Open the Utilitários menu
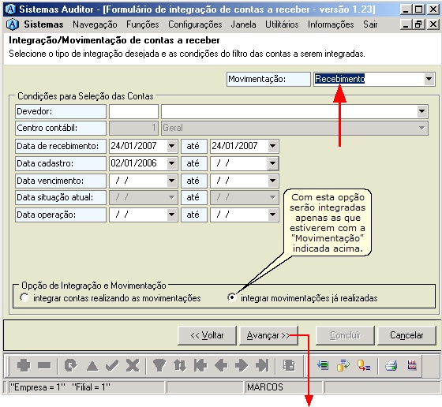 point(282,24)
